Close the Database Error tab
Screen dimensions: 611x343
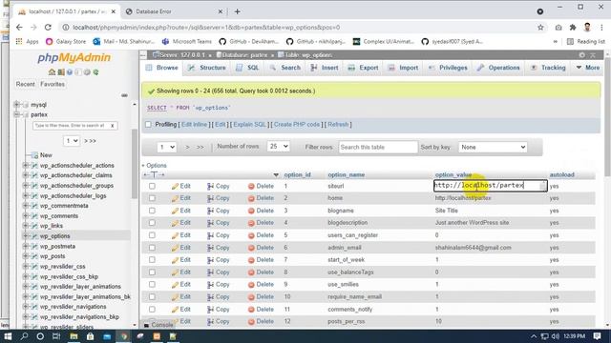tap(221, 11)
